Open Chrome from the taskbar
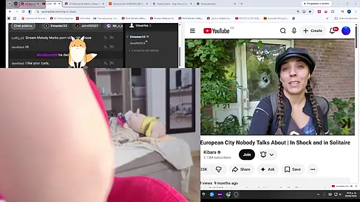The height and width of the screenshot is (202, 360). tap(228, 195)
